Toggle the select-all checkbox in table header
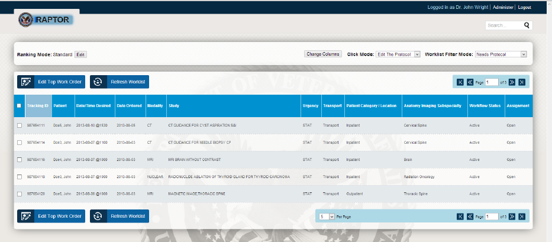Image resolution: width=552 pixels, height=242 pixels. pos(19,106)
